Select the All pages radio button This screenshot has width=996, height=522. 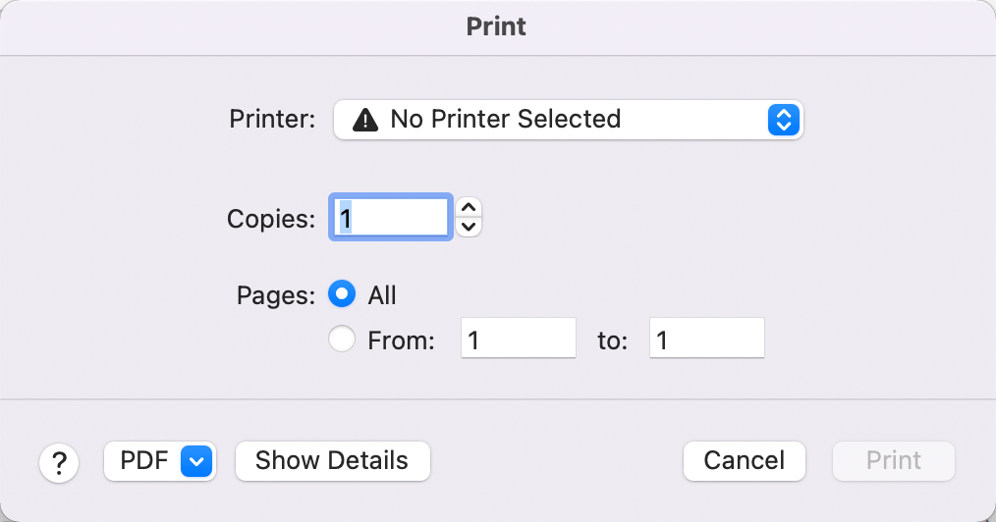pos(342,294)
